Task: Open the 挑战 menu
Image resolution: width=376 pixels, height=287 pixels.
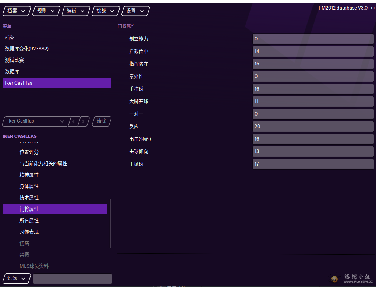Action: (x=105, y=11)
